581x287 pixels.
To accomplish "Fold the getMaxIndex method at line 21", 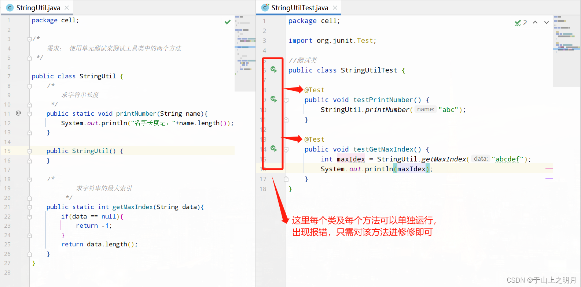I will [x=30, y=207].
